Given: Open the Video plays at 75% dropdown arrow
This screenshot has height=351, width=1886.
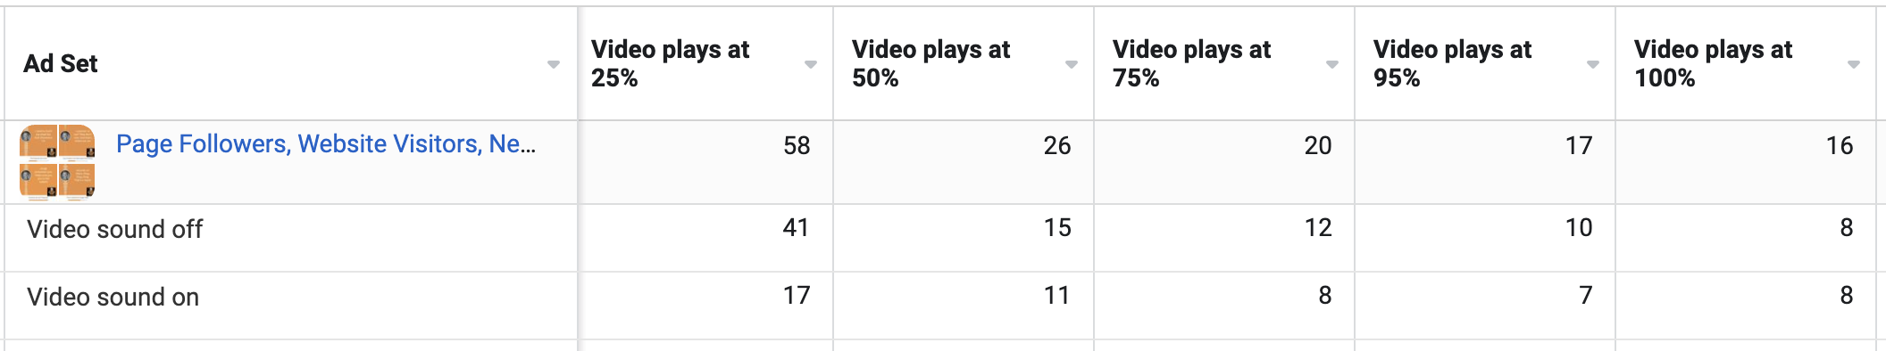Looking at the screenshot, I should 1332,64.
